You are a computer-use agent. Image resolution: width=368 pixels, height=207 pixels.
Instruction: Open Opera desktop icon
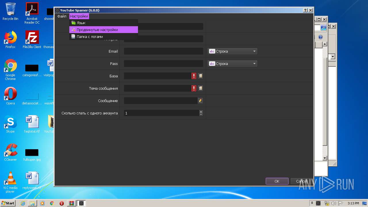pyautogui.click(x=10, y=96)
